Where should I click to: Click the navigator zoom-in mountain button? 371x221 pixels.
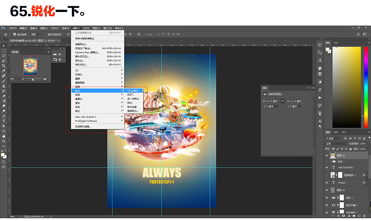[x=45, y=79]
